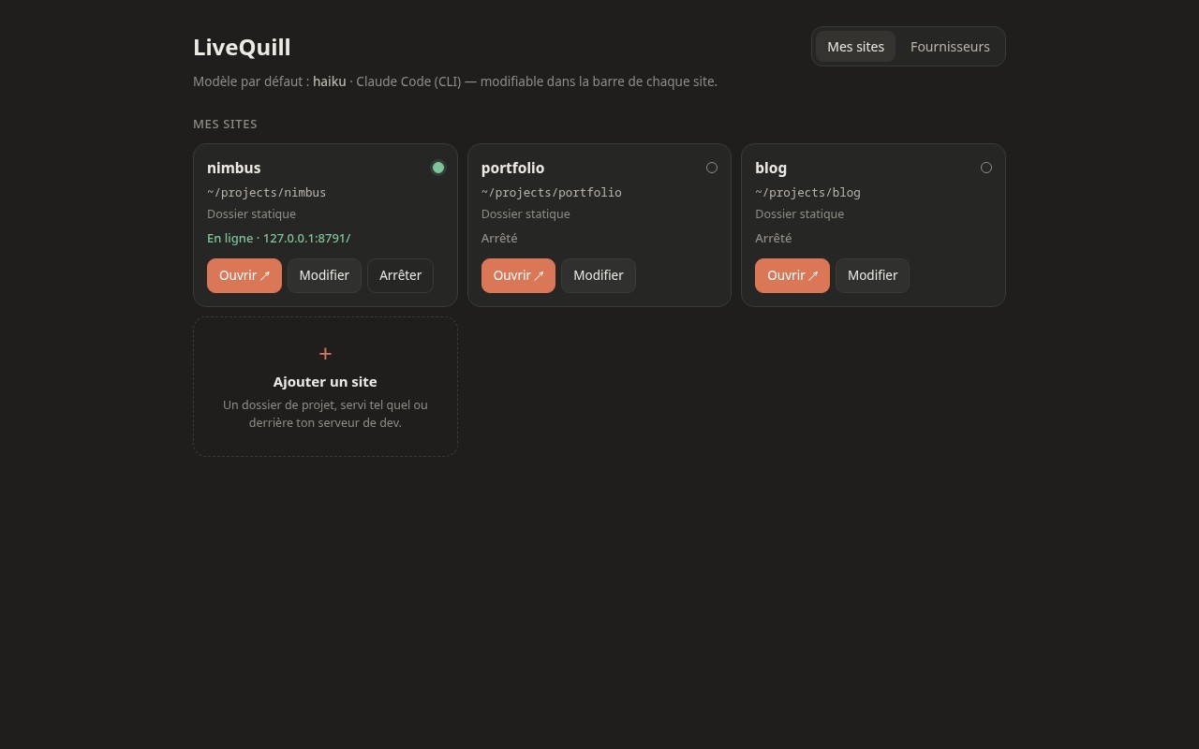The image size is (1199, 749).
Task: Switch to the Mes sites tab
Action: [855, 47]
